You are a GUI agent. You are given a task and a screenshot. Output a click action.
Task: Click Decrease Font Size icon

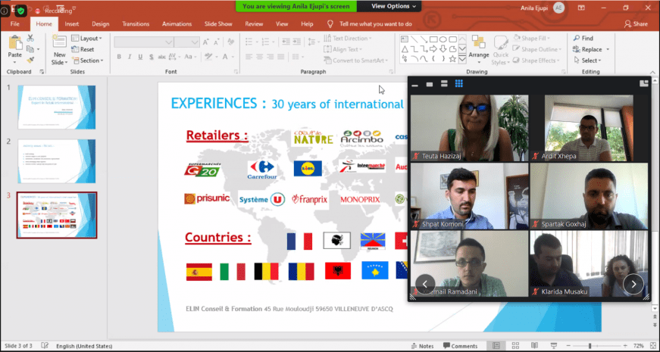tap(217, 42)
